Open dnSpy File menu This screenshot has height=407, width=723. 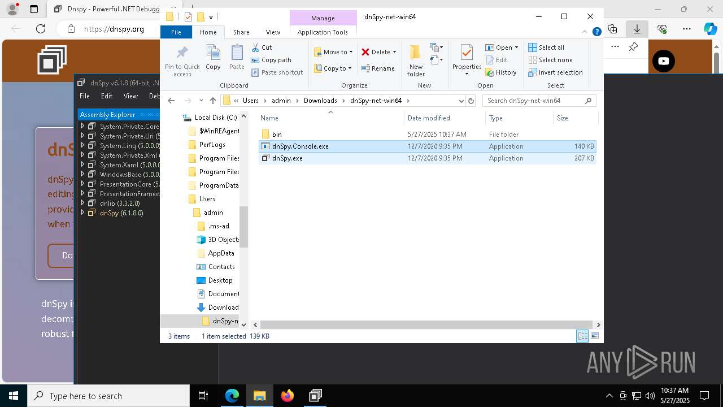[85, 96]
